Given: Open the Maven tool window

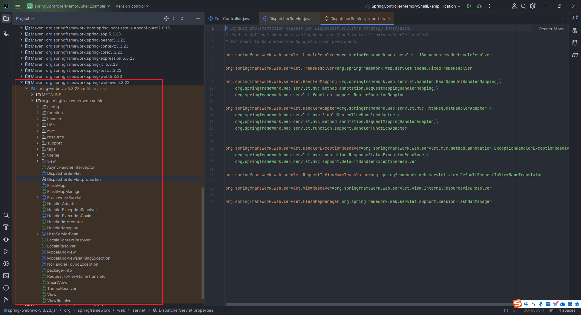Looking at the screenshot, I should pyautogui.click(x=575, y=55).
